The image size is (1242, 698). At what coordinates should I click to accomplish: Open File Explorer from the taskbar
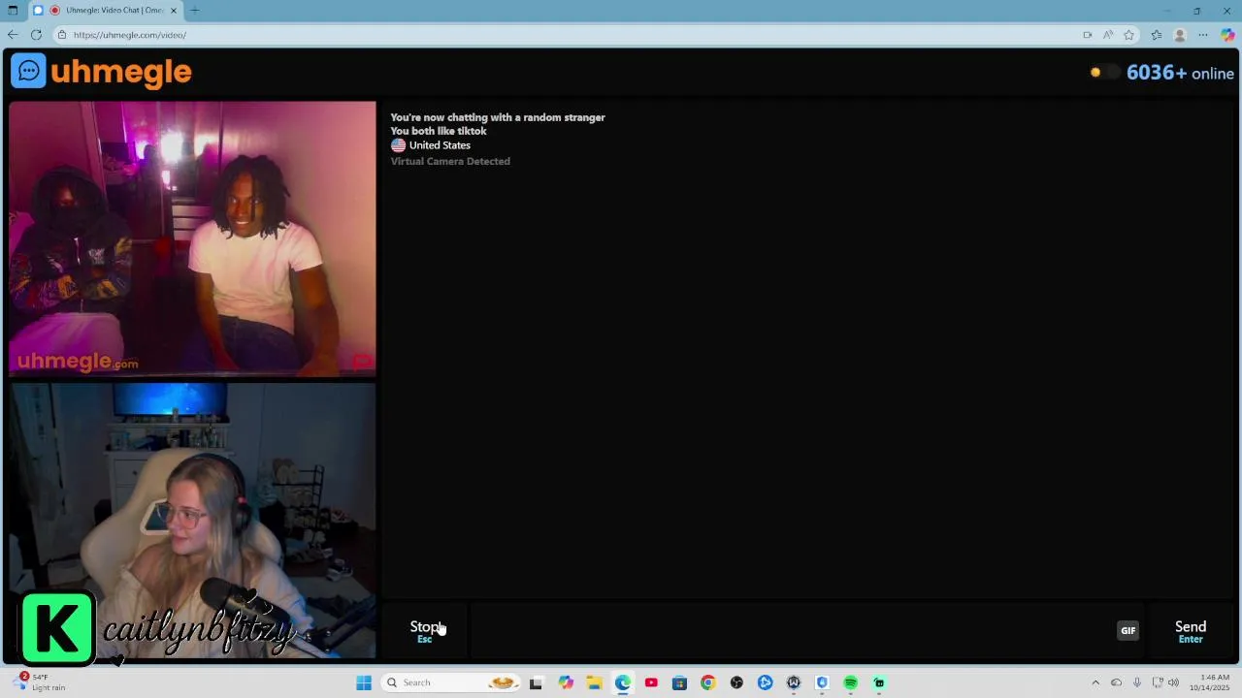tap(594, 682)
